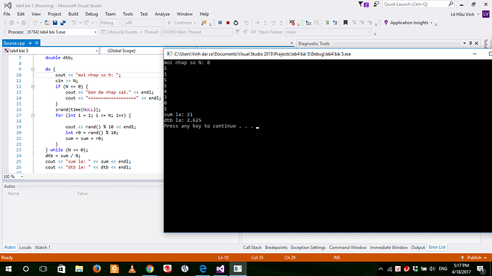Collapse the if block on line 12
The width and height of the screenshot is (492, 276).
pyautogui.click(x=33, y=87)
